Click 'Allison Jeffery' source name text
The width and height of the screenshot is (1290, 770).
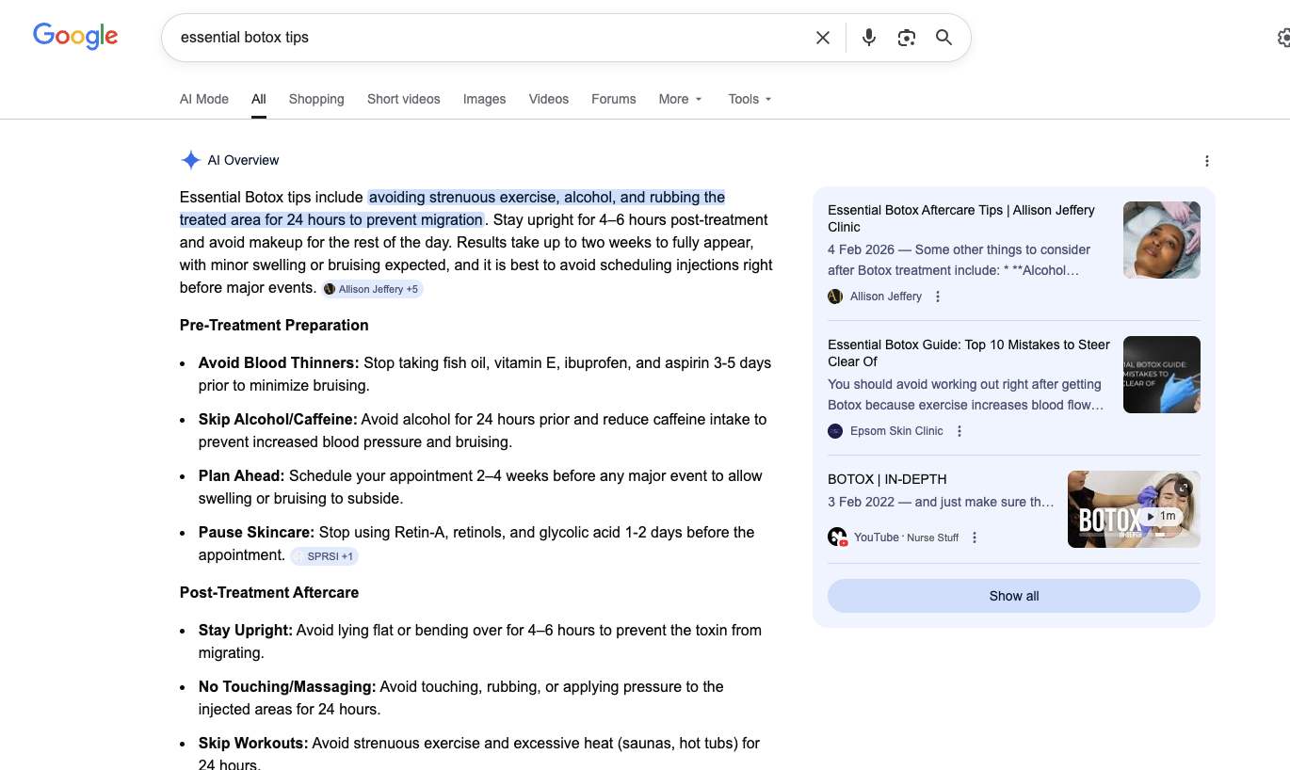coord(886,297)
